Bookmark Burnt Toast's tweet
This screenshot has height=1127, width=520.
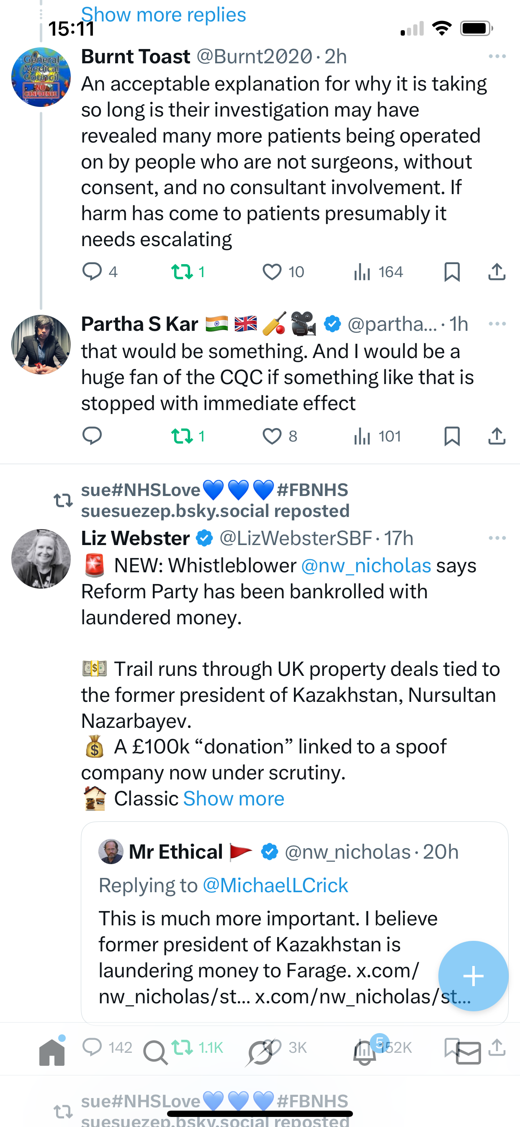(452, 272)
